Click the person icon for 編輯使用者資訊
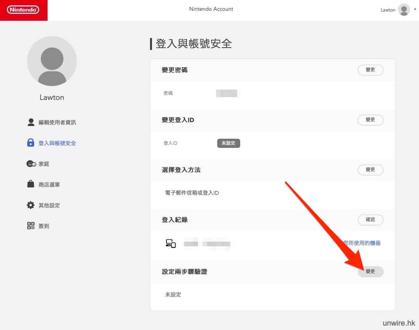The width and height of the screenshot is (419, 330). (x=31, y=122)
